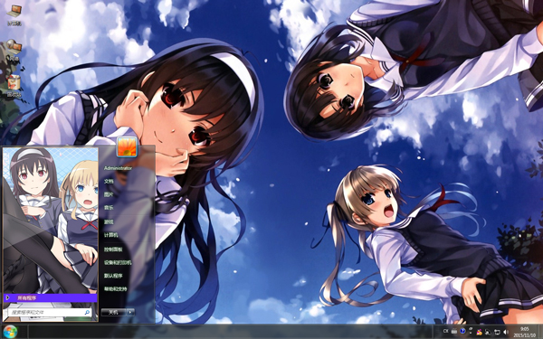This screenshot has height=339, width=543.
Task: Open the Computer desktop icon
Action: (x=14, y=15)
